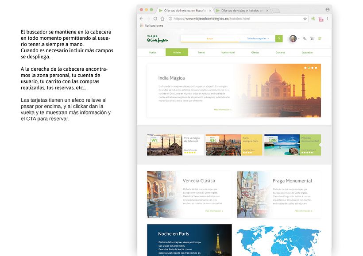The image size is (363, 256).
Task: Open the user avatar profile photo
Action: point(293,38)
